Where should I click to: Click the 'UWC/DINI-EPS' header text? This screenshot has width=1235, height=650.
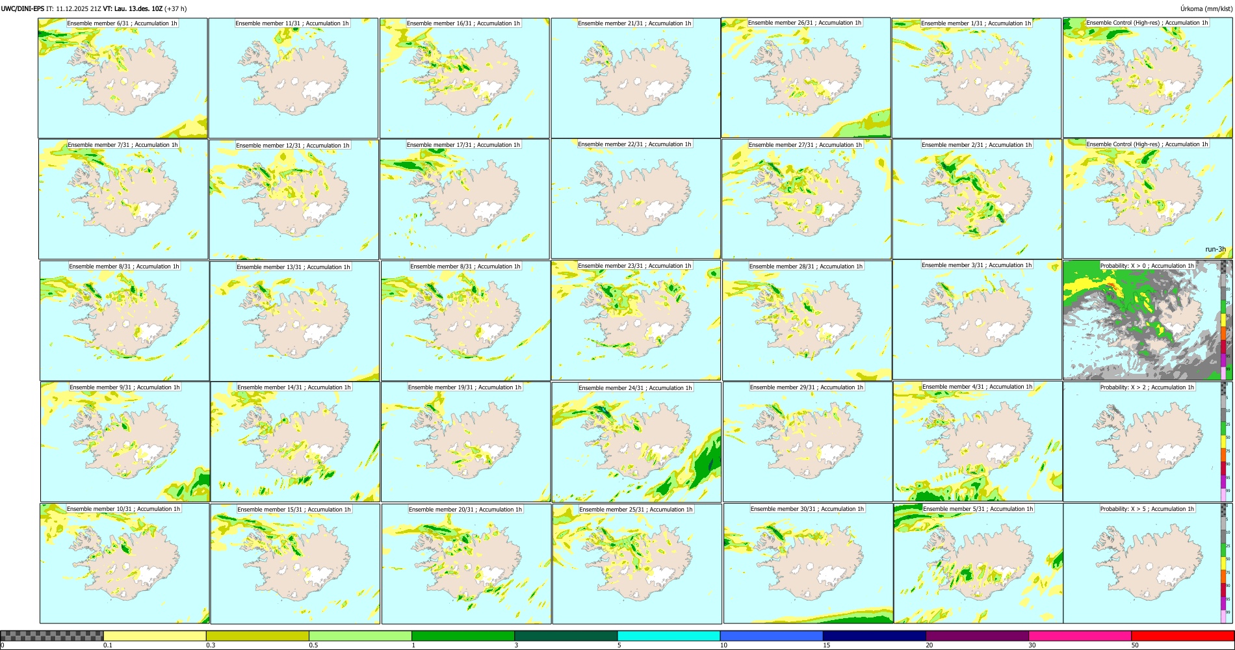[23, 9]
